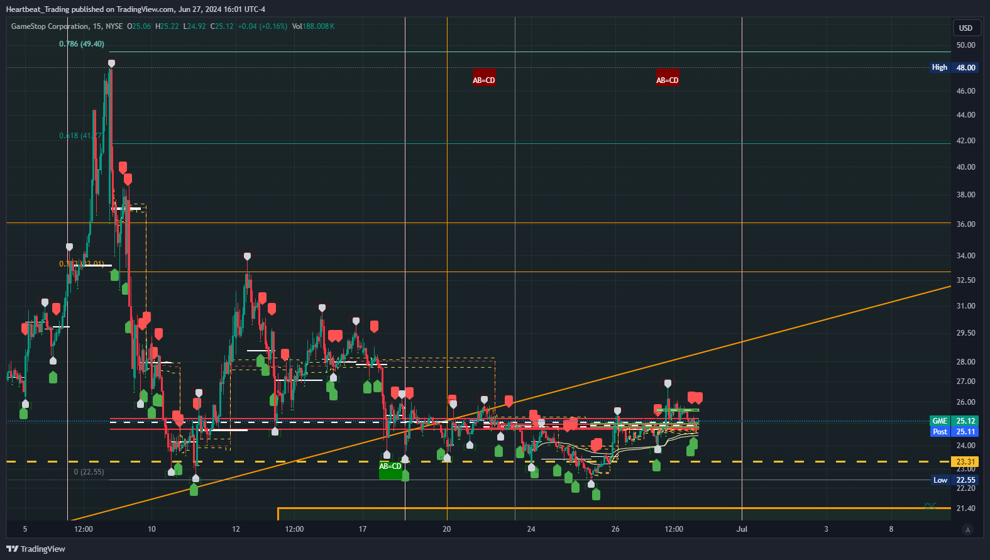
Task: Click the TradingView logo
Action: pyautogui.click(x=36, y=549)
